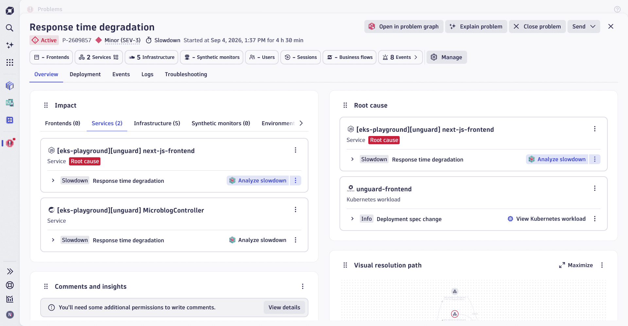Open Davis AI sparkle icon in sidebar
Viewport: 628px width, 326px height.
pyautogui.click(x=10, y=45)
